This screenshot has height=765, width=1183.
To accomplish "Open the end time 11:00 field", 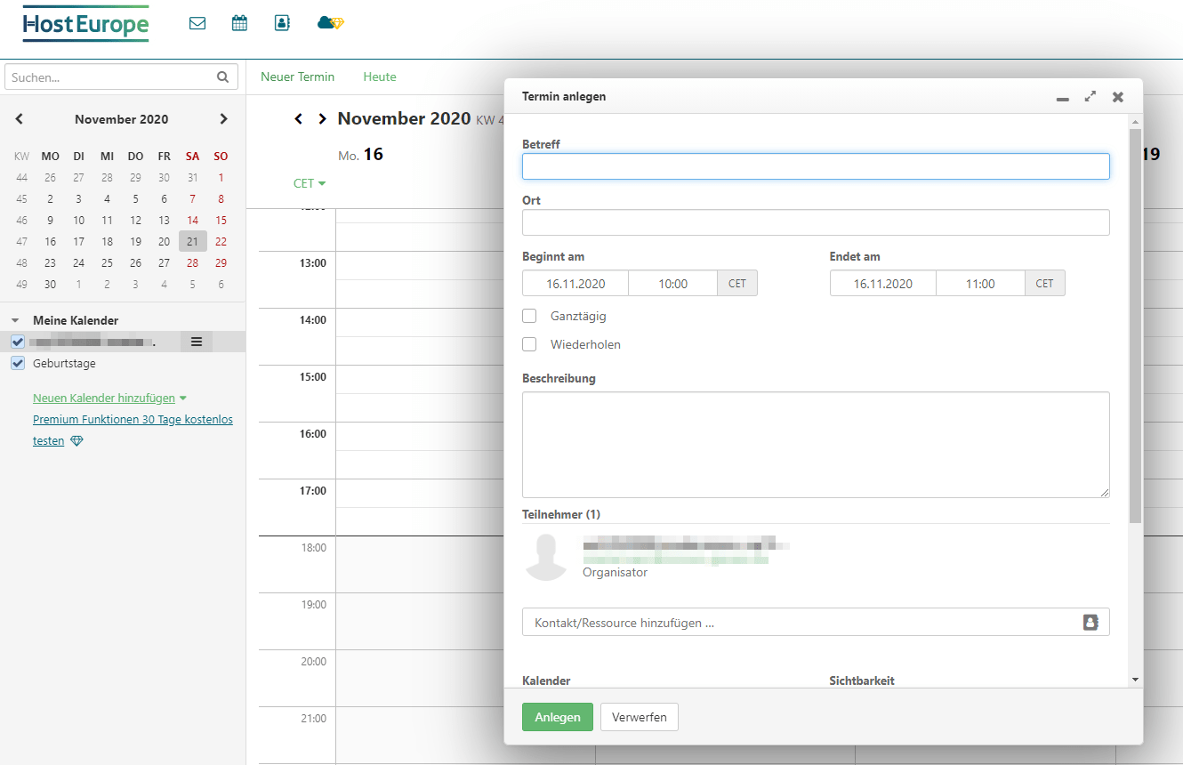I will tap(980, 284).
